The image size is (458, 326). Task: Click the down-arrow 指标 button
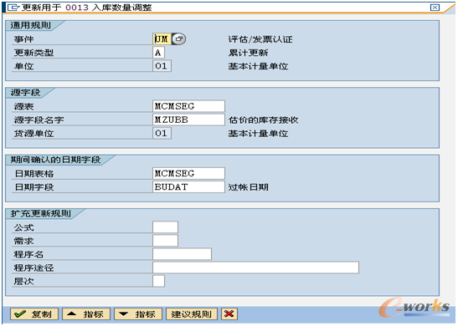pos(138,314)
